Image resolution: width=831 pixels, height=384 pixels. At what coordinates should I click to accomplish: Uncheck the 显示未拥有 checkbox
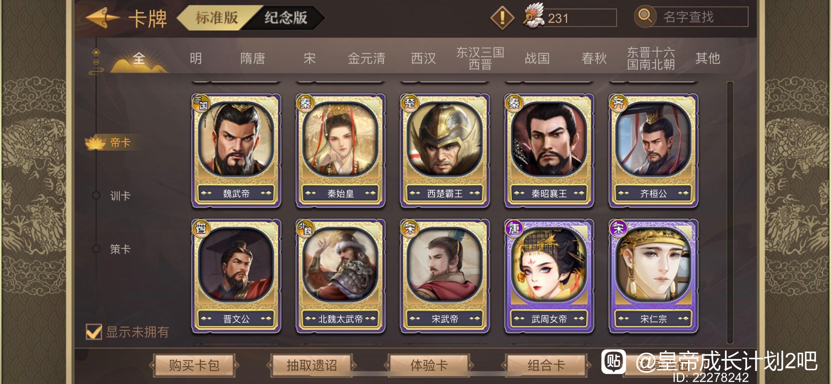click(94, 331)
